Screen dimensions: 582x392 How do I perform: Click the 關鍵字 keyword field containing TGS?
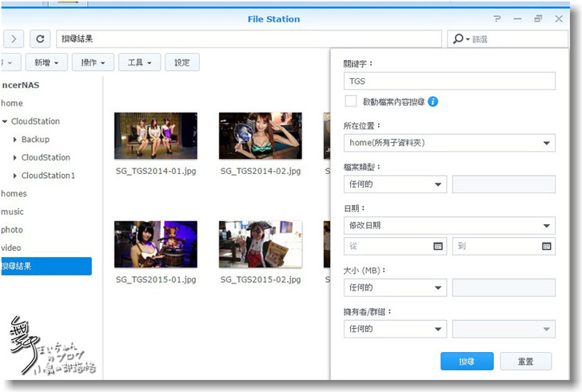coord(448,81)
